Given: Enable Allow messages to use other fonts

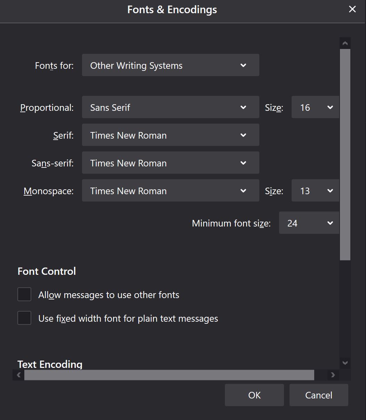Looking at the screenshot, I should click(x=24, y=295).
